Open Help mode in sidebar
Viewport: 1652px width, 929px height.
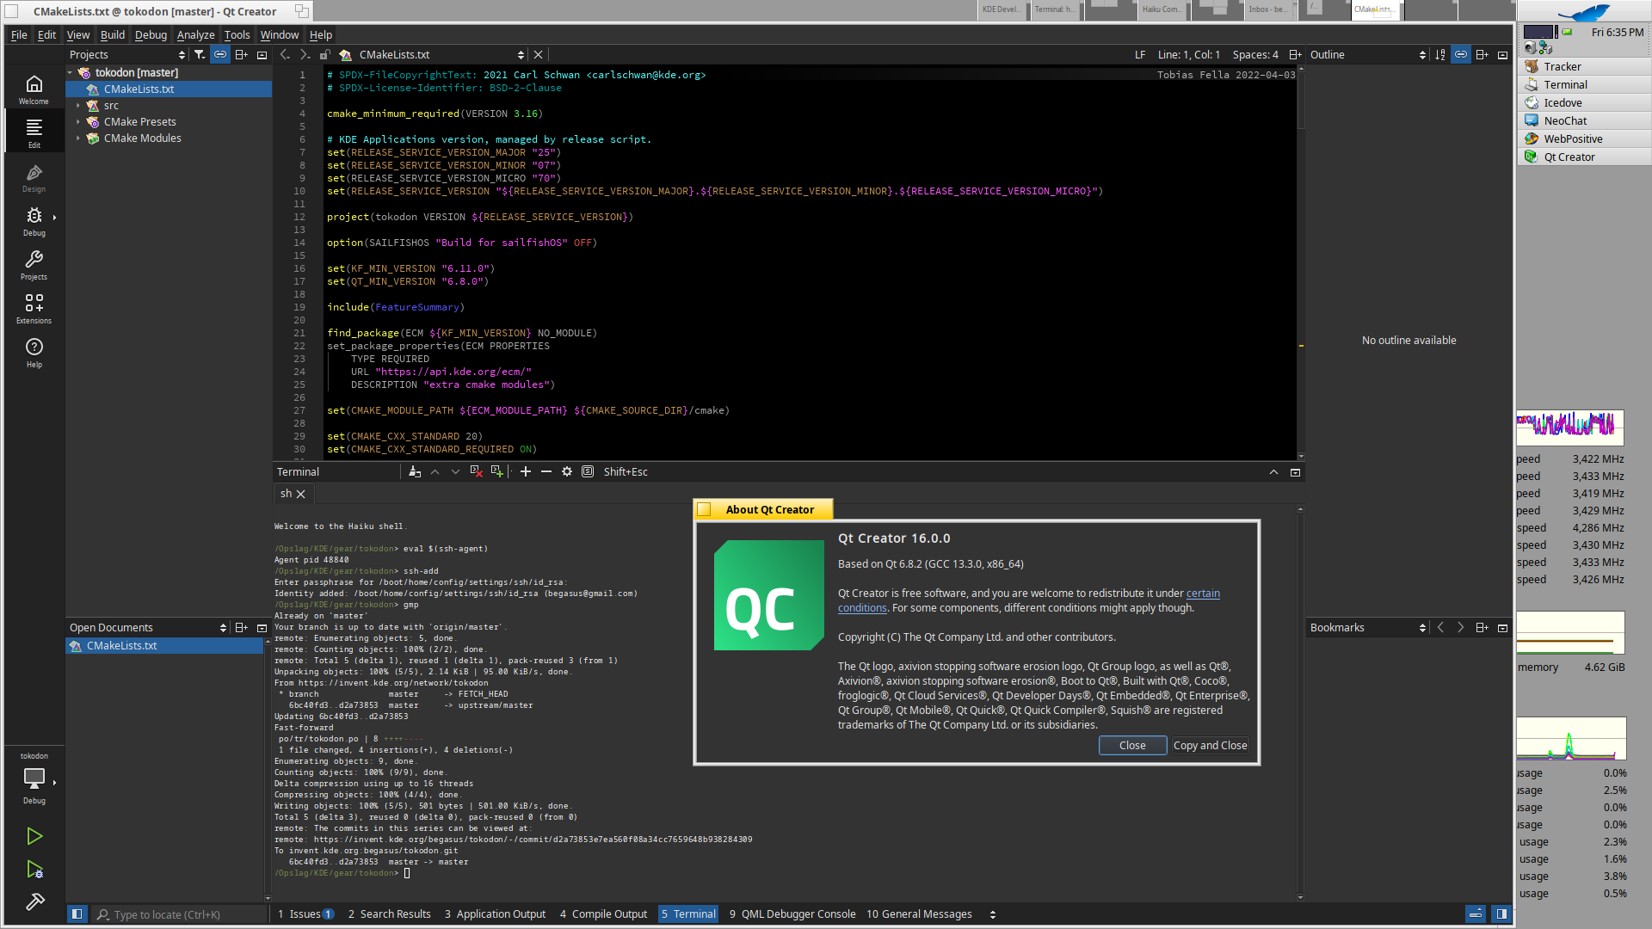pyautogui.click(x=34, y=353)
